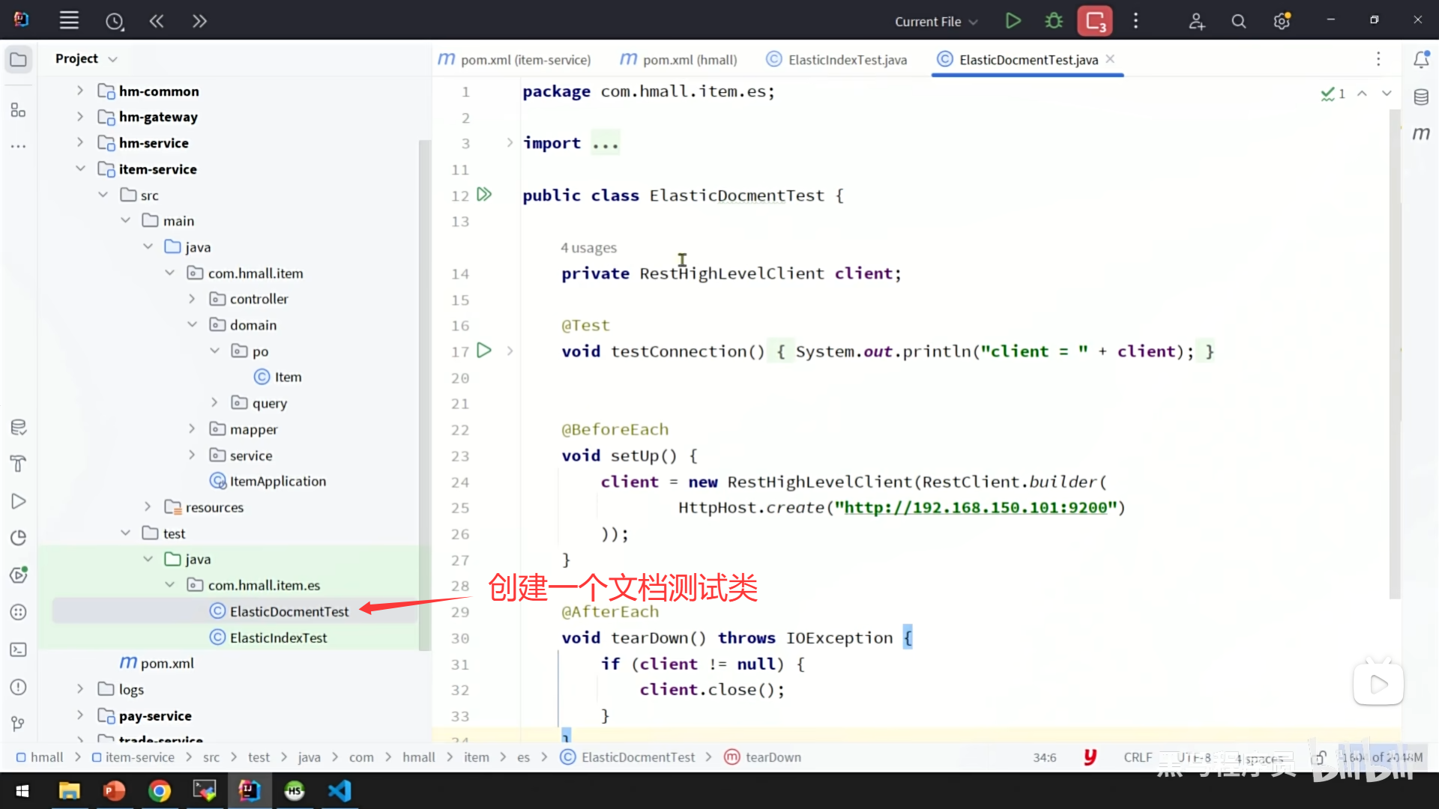Image resolution: width=1439 pixels, height=809 pixels.
Task: Click the Debug bug icon
Action: (x=1054, y=21)
